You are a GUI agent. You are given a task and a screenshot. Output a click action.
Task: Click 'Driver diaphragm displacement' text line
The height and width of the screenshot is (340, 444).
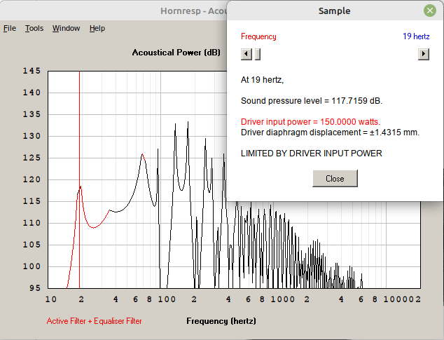330,132
